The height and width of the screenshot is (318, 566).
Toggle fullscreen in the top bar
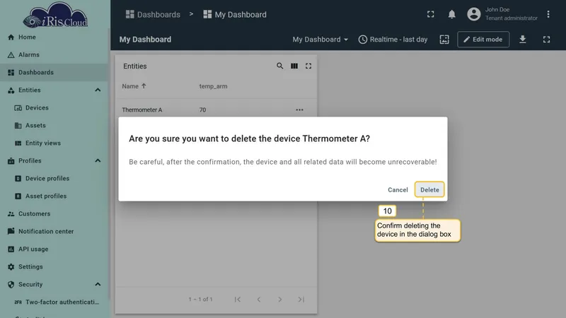coord(430,14)
